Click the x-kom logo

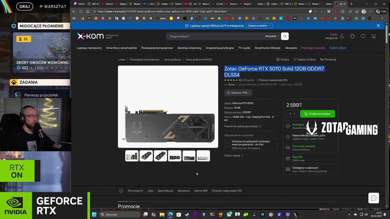tap(90, 36)
